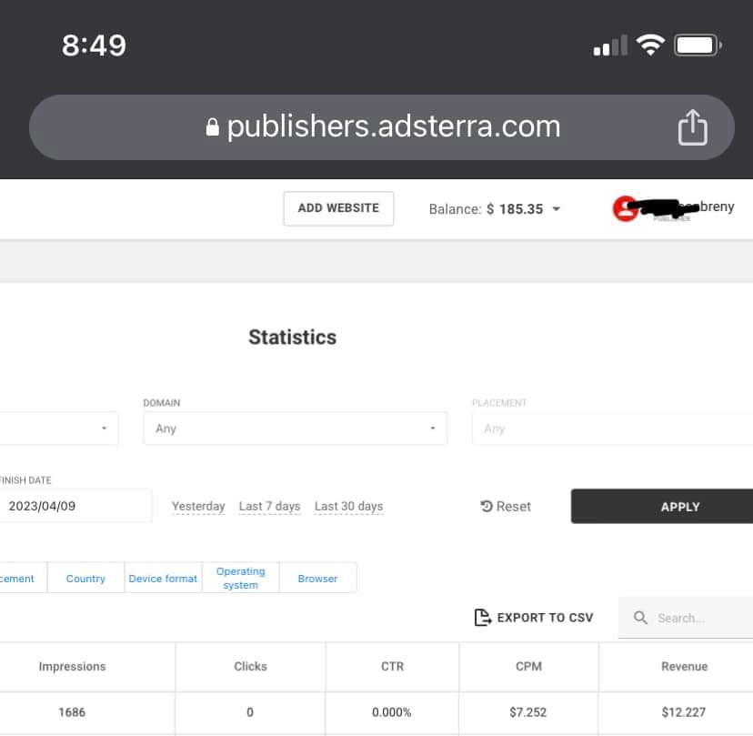Select the Yesterday date range
Viewport: 753px width, 736px height.
click(198, 506)
